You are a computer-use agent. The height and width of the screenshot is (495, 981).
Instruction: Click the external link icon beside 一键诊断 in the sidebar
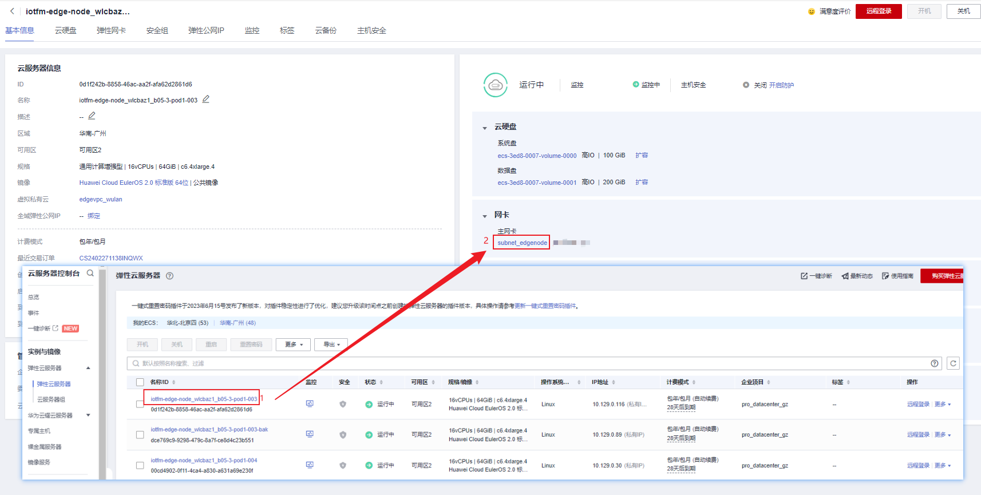coord(56,328)
